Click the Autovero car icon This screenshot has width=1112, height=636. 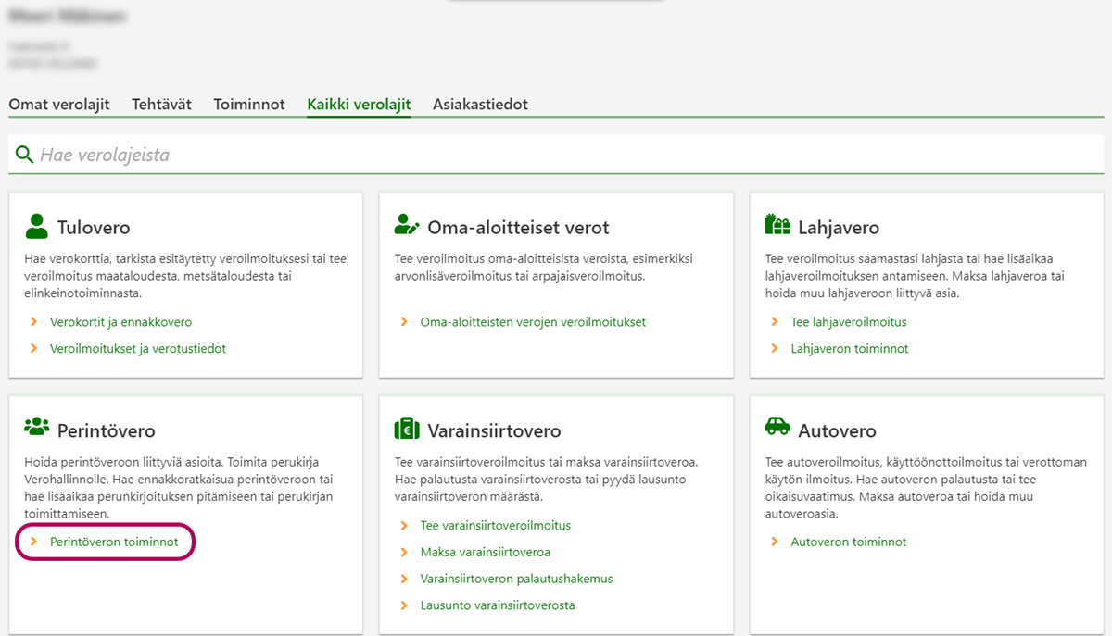[x=777, y=427]
